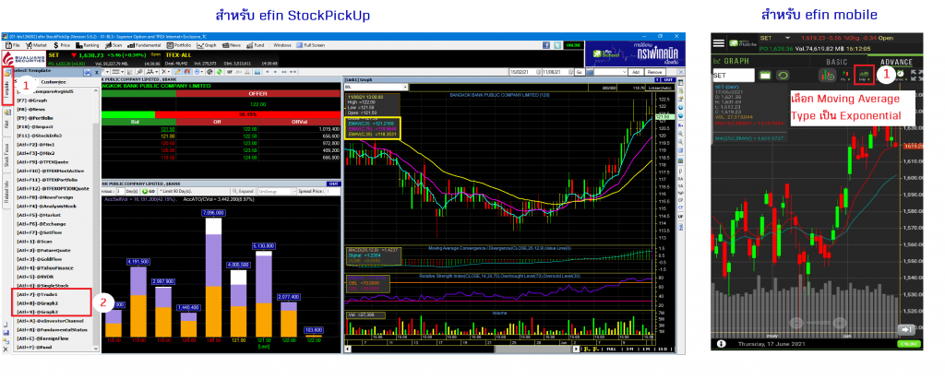The height and width of the screenshot is (379, 945).
Task: Select the [F8]-@News template
Action: pos(32,109)
